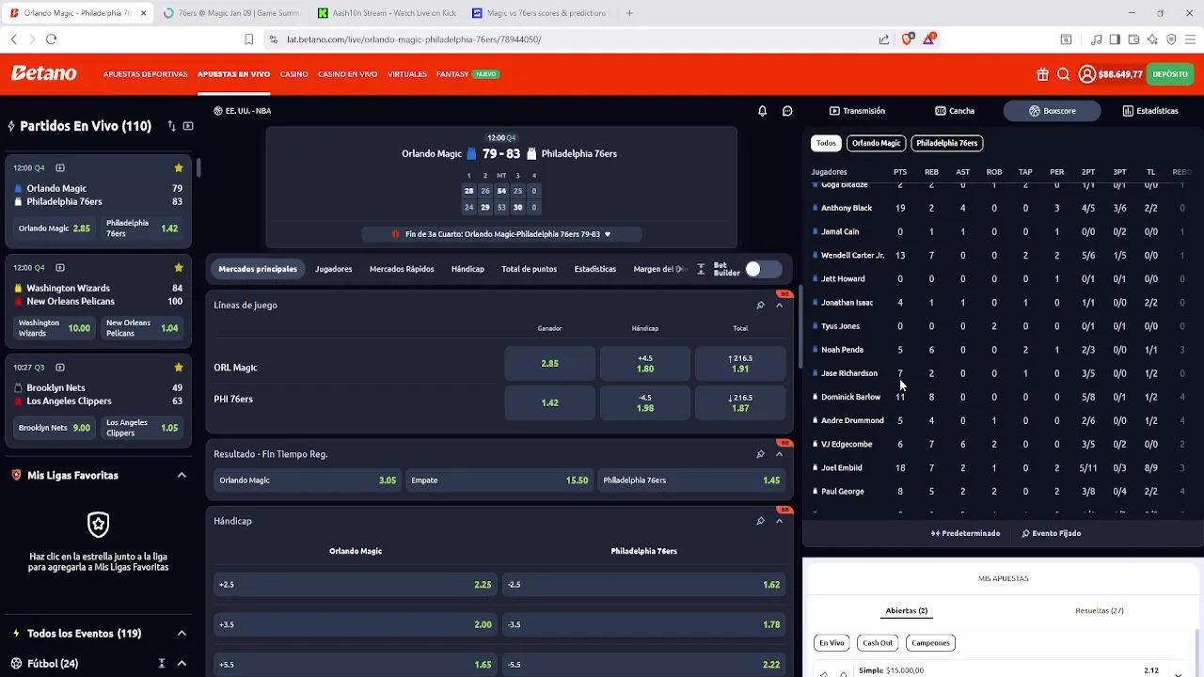This screenshot has height=677, width=1204.
Task: Open the chat bubble icon
Action: click(787, 111)
